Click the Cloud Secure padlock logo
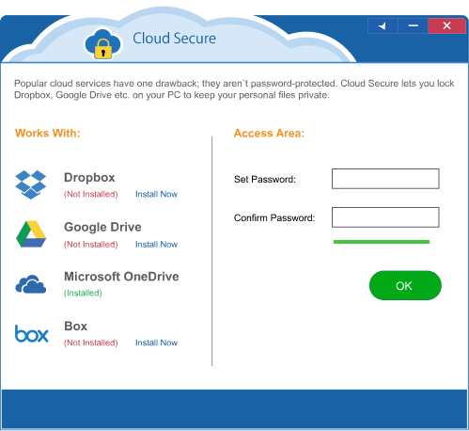 pos(102,44)
